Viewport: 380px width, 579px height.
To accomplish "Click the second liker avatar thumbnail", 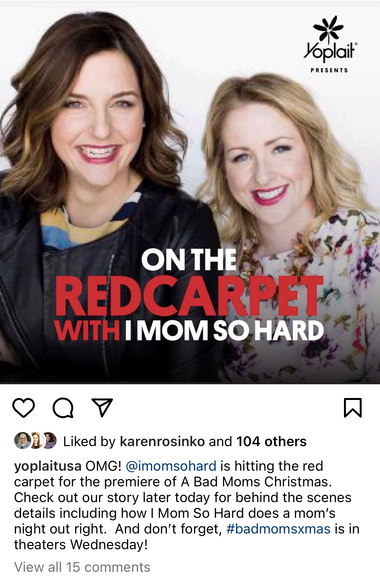I will (x=36, y=441).
